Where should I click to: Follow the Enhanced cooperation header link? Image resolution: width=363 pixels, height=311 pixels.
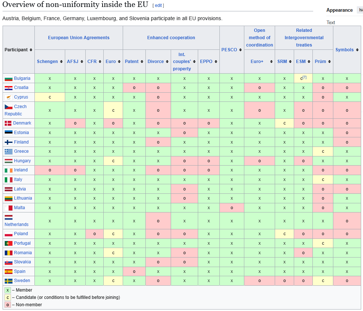coord(171,38)
